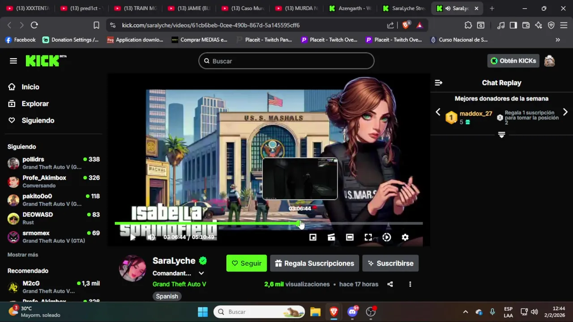
Task: Click the Obtén KICKs button
Action: point(513,61)
